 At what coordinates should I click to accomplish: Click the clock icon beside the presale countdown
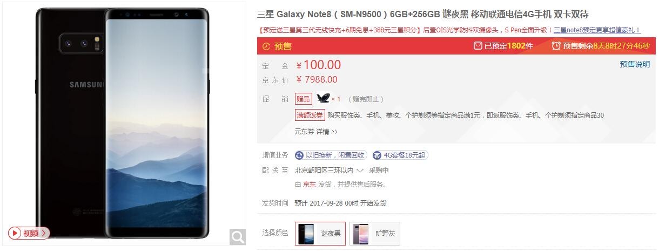[556, 46]
